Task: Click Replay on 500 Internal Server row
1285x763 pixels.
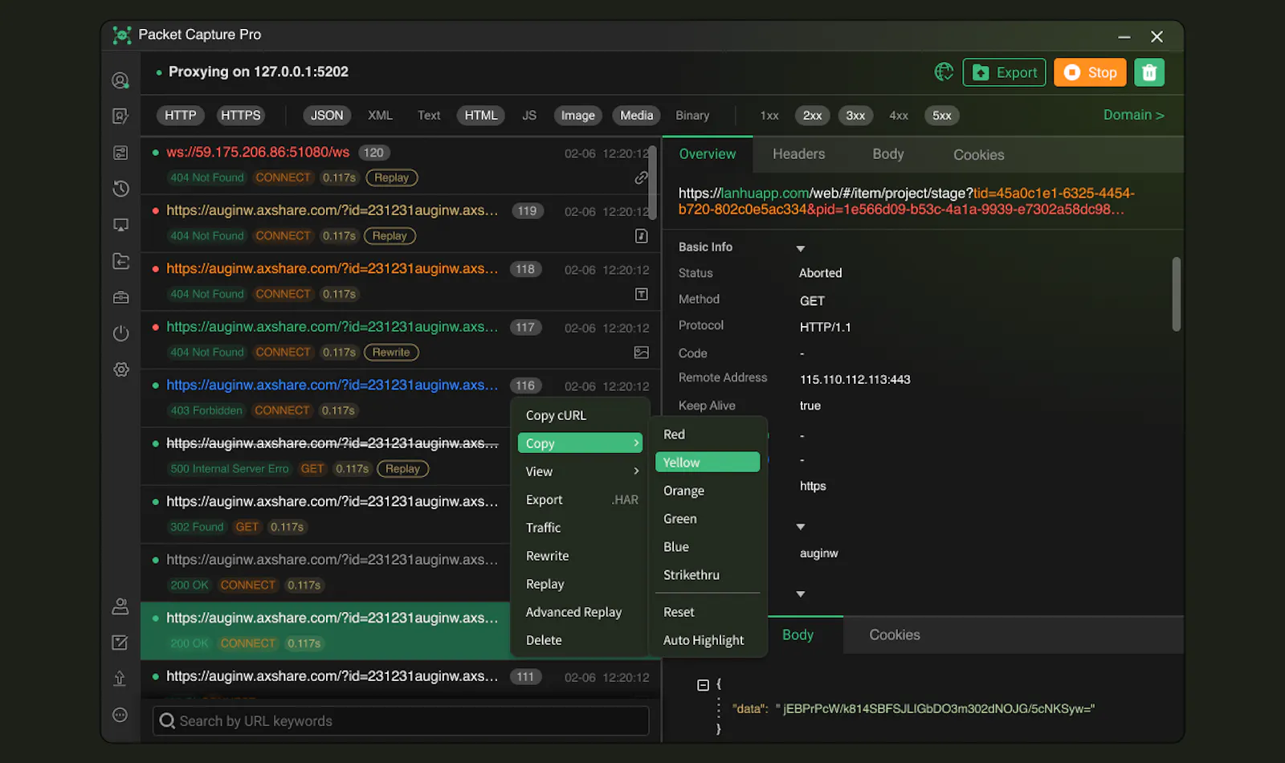Action: point(402,469)
